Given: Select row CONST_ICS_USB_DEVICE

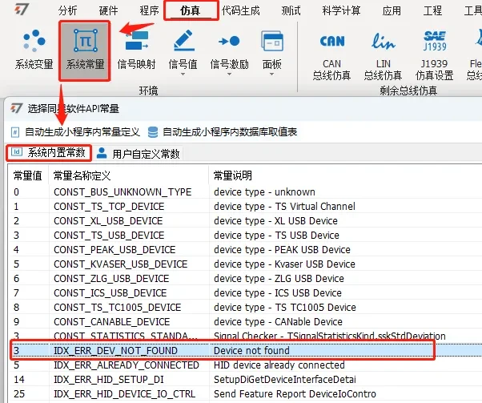Looking at the screenshot, I should [245, 293].
